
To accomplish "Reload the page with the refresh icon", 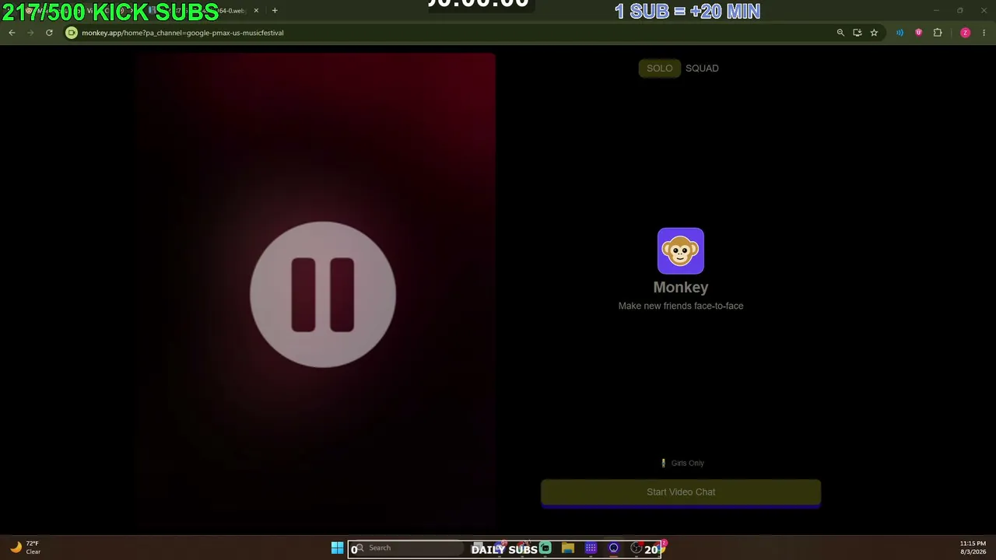I will [49, 33].
